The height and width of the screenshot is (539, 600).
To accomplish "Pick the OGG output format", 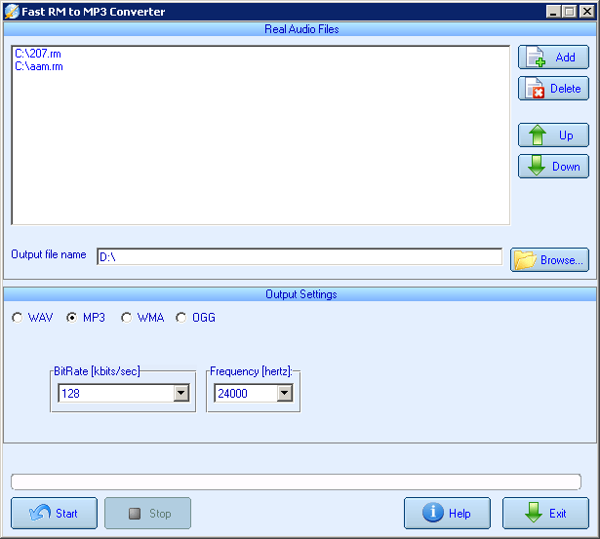I will tap(180, 318).
